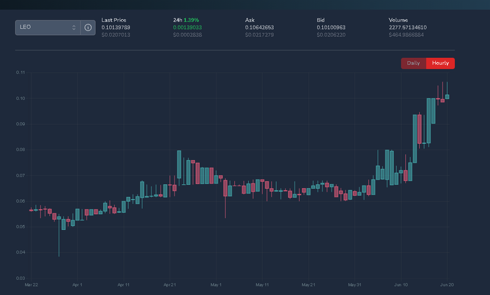Click the $0.0002838 change dollar value
Viewport: 490px width, 295px height.
[188, 35]
